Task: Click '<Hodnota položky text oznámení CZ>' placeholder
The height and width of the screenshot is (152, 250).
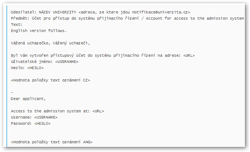Action: [50, 80]
